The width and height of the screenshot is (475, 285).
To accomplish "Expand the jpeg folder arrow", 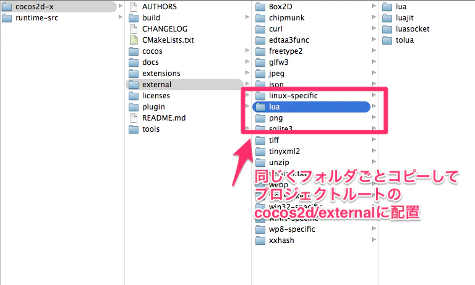I will (x=374, y=73).
